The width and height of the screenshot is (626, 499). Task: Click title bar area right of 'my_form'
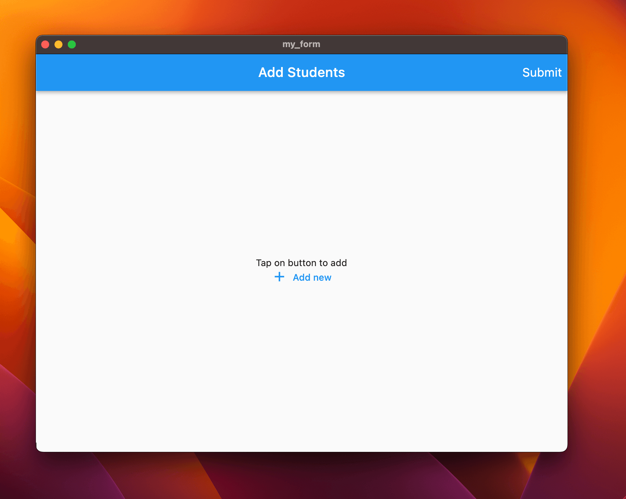point(432,44)
